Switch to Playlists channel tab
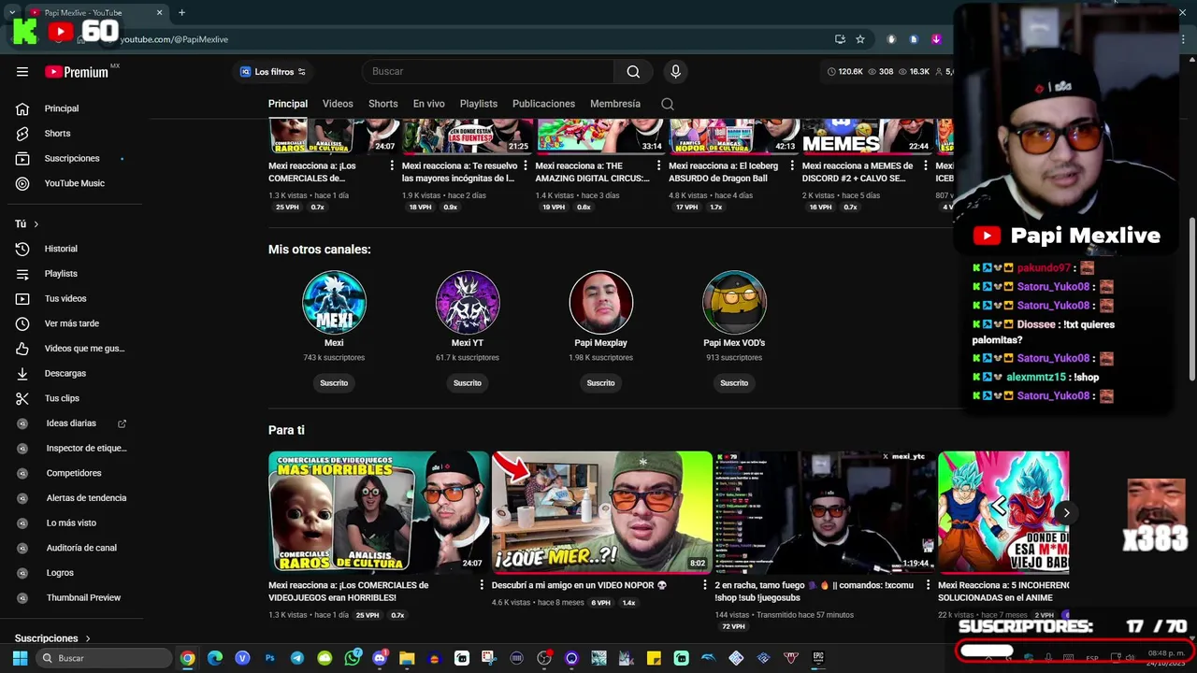 point(479,104)
